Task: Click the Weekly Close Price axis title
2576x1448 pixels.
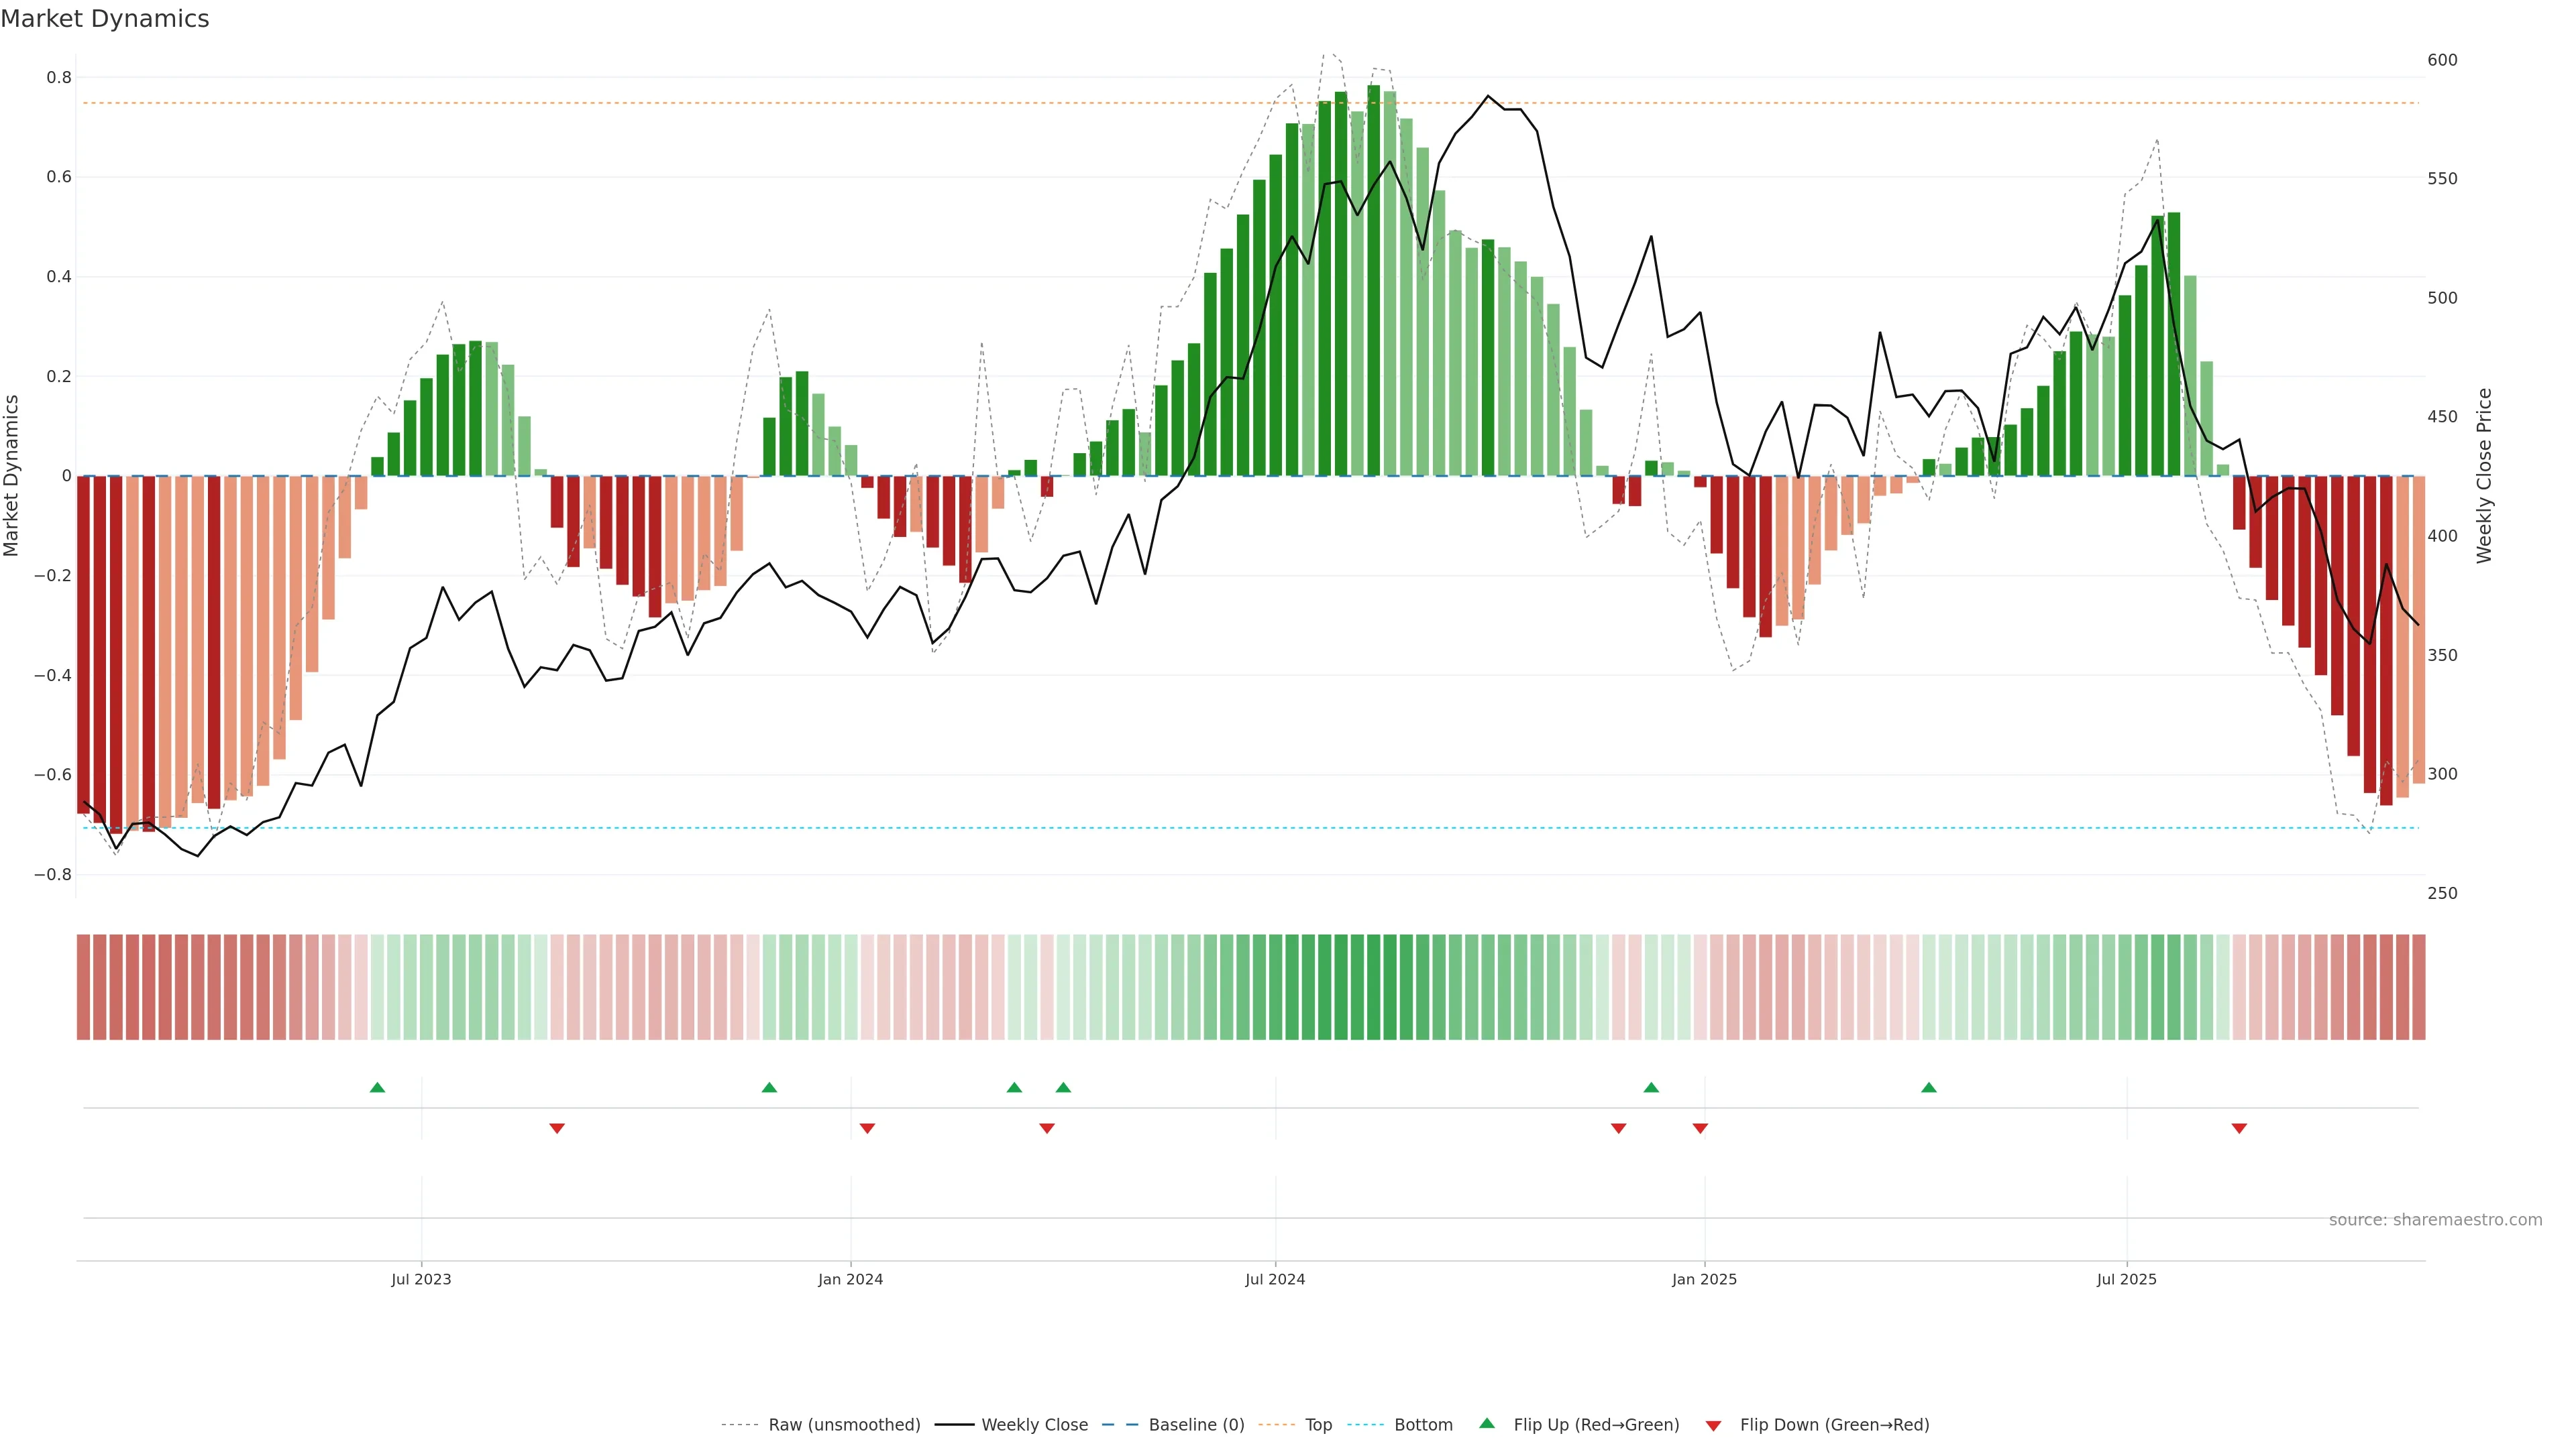Action: click(2484, 476)
